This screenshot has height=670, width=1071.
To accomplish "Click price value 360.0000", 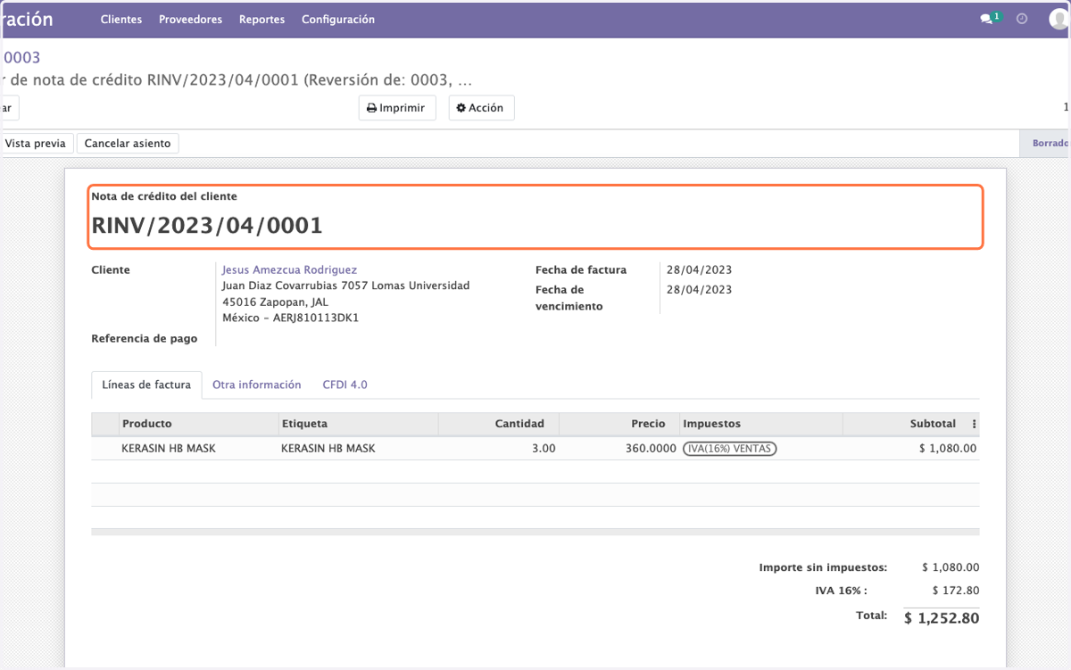I will tap(651, 449).
